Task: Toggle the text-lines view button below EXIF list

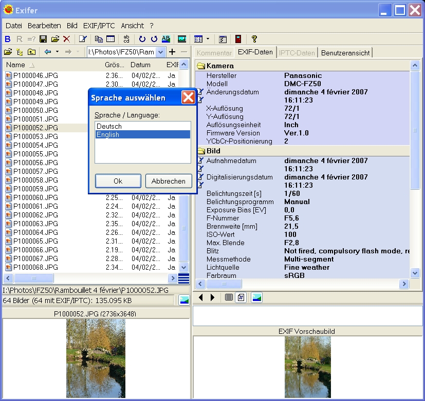Action: (229, 297)
